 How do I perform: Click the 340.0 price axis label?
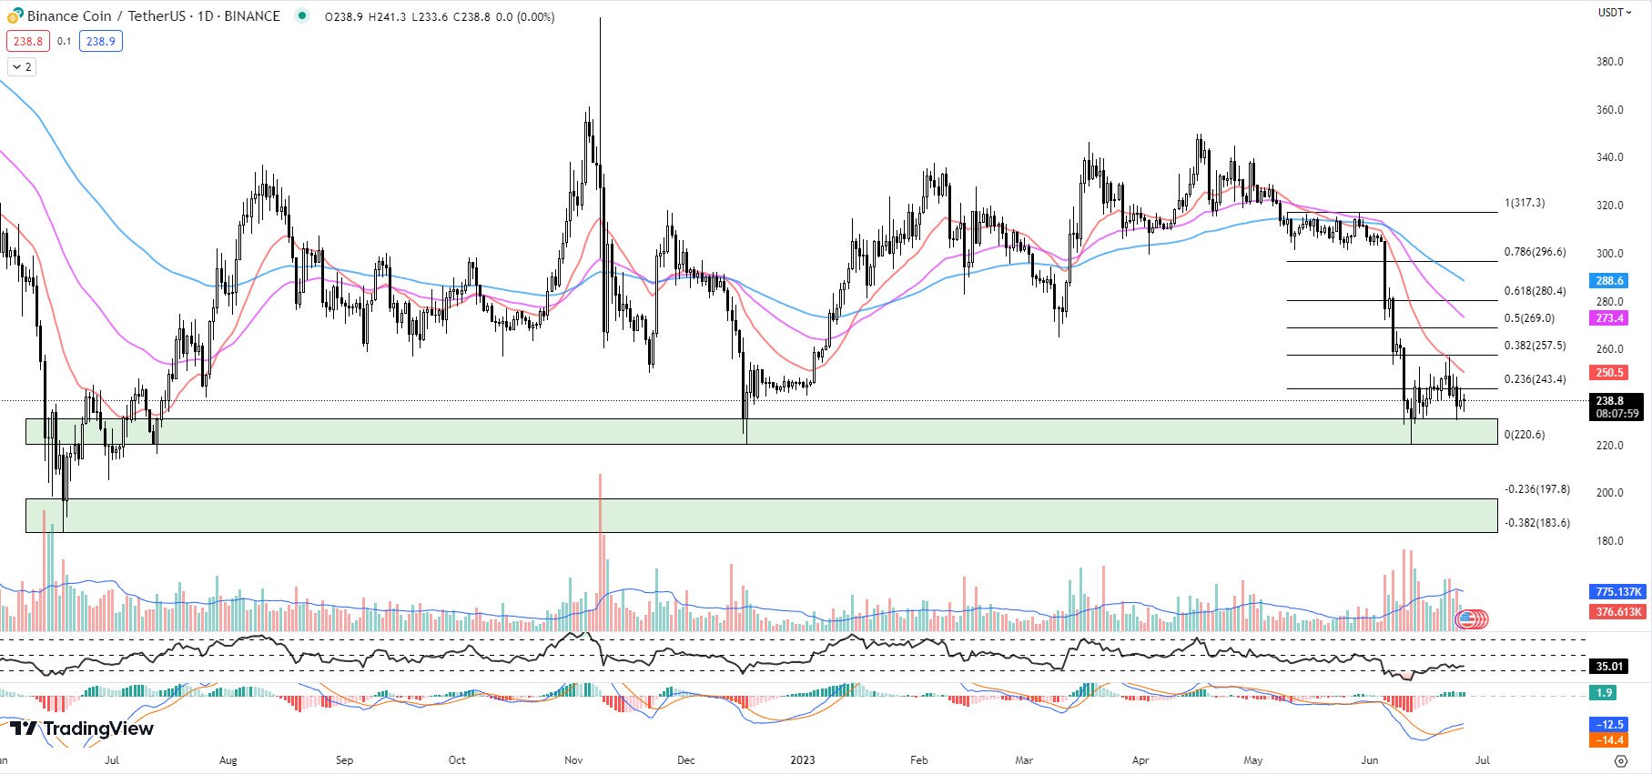pos(1609,157)
